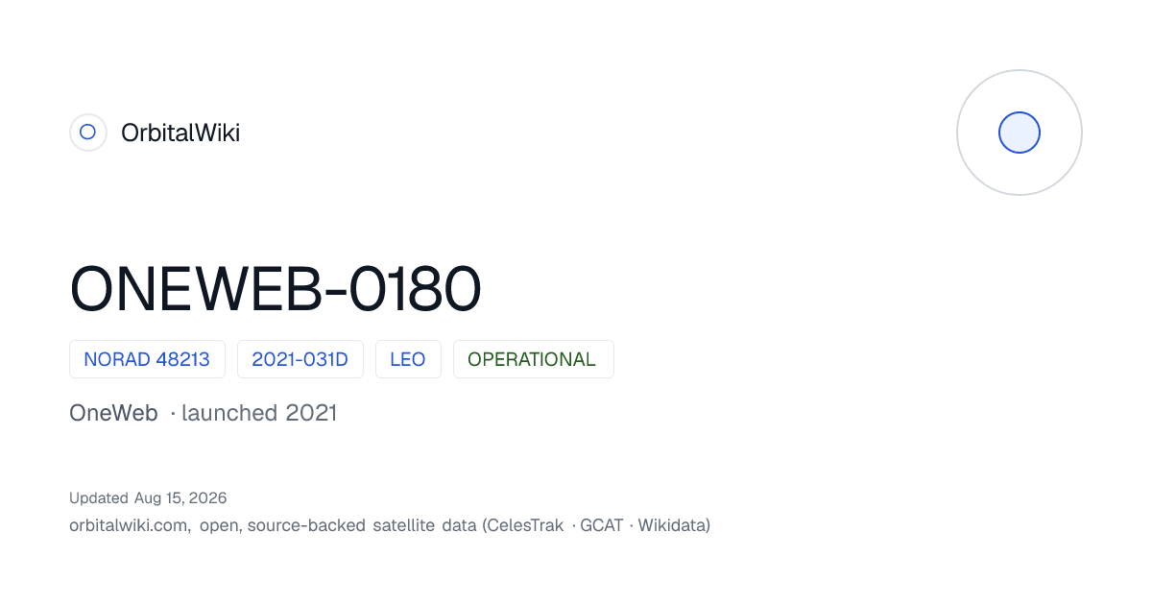Click the CelesTrak source name
The image size is (1152, 605).
[526, 525]
